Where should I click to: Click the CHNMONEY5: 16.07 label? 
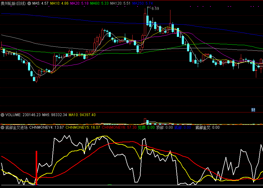pos(83,127)
